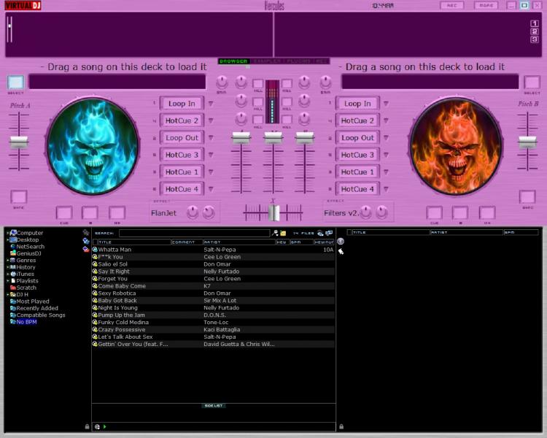This screenshot has height=438, width=547.
Task: Click the Most Played filter folder icon
Action: point(13,301)
